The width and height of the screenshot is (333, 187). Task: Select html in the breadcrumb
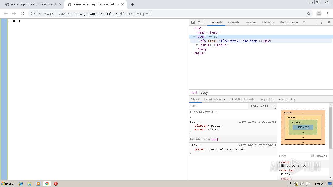pyautogui.click(x=194, y=93)
